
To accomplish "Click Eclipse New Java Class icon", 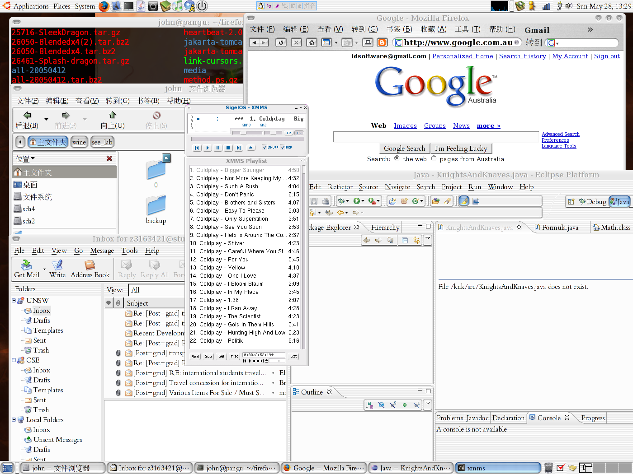I will pos(416,201).
